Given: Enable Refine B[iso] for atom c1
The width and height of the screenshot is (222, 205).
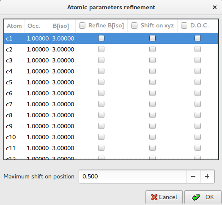Looking at the screenshot, I should pyautogui.click(x=101, y=38).
